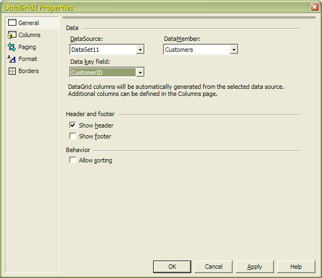Expand the DataMember dropdown arrow
The width and height of the screenshot is (322, 278).
point(234,50)
